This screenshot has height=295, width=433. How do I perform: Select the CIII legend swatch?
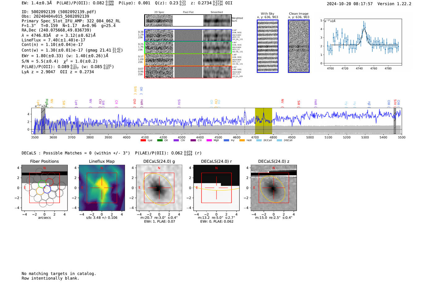[193, 141]
